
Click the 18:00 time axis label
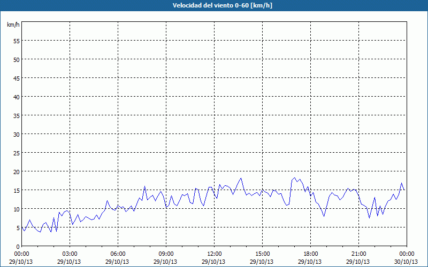311,254
